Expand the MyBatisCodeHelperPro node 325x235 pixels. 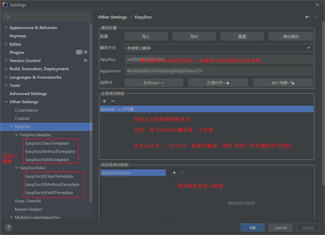tap(11, 217)
